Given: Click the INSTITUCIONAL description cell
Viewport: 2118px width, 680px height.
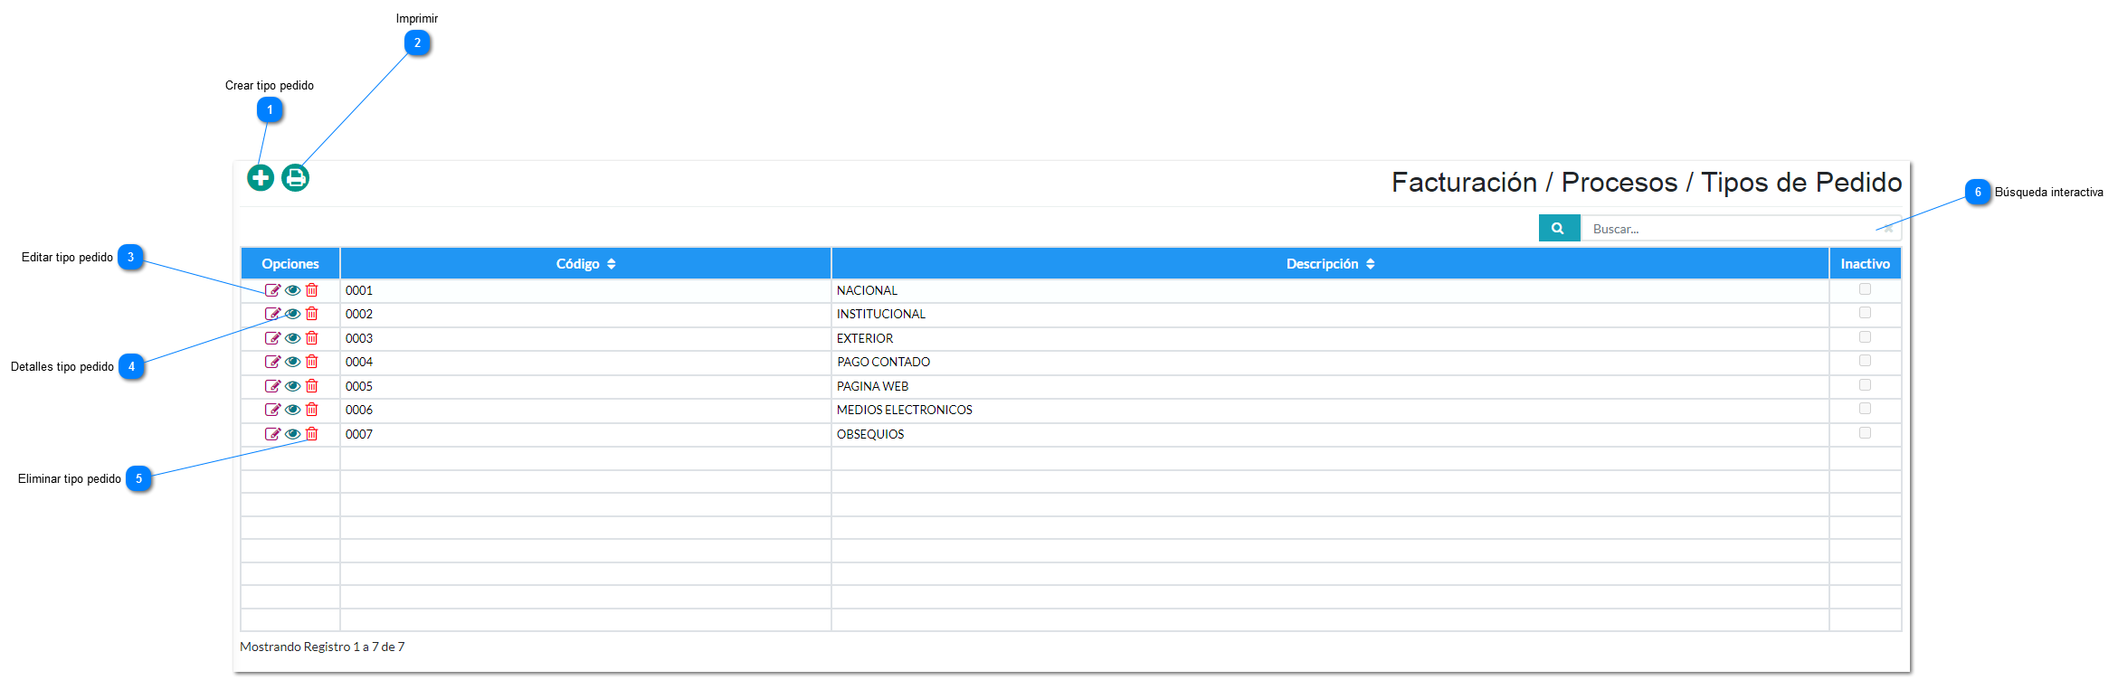Looking at the screenshot, I should click(x=1330, y=314).
